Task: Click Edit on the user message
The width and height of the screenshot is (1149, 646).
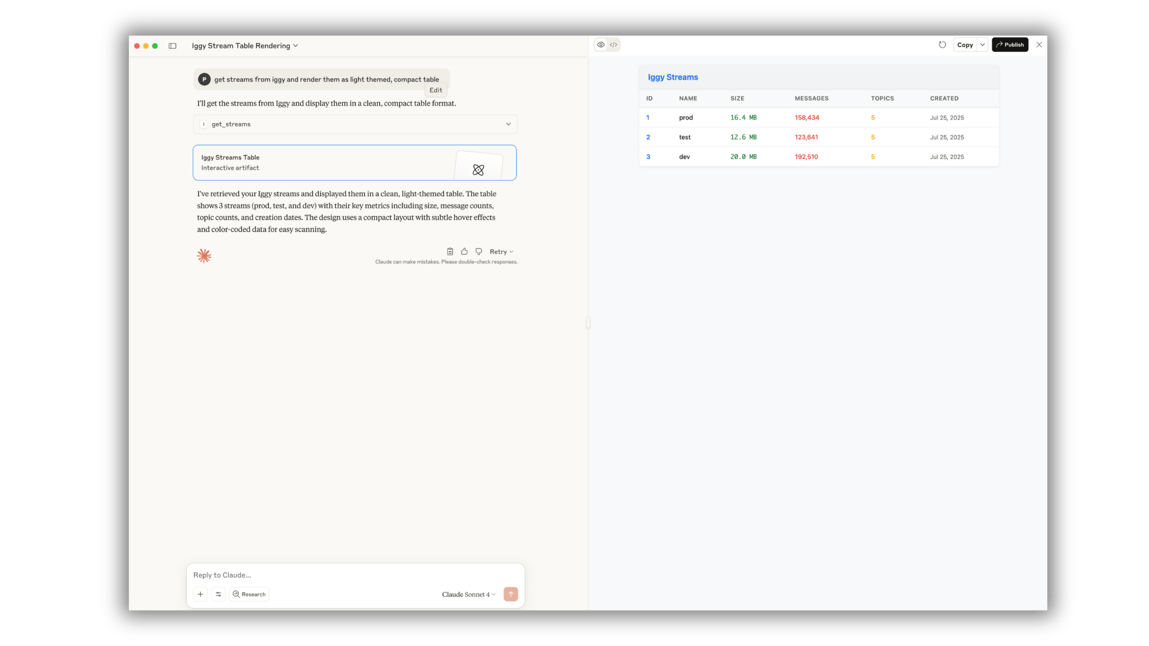Action: pyautogui.click(x=436, y=90)
